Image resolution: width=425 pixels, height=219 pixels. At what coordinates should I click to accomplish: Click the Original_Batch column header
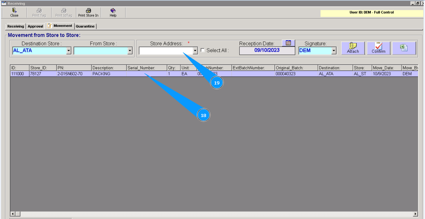click(296, 68)
